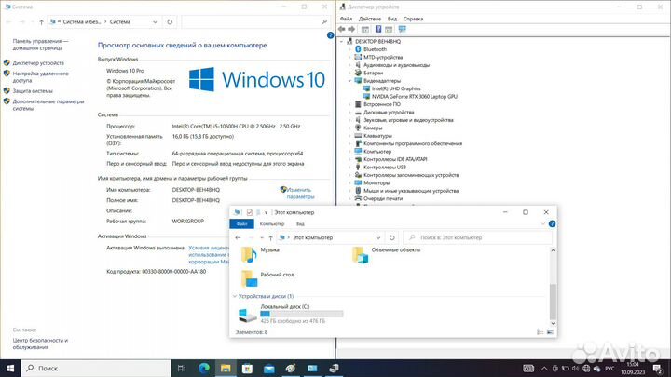Screen dimensions: 671x377
Task: Go up one level in Explorer
Action: [268, 237]
